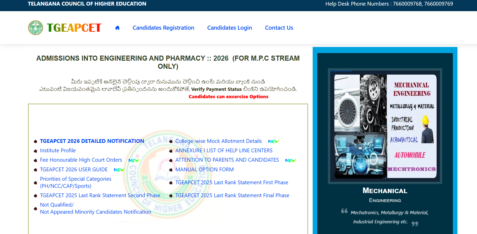Open Priorities of Special Categories link
The image size is (477, 234).
(76, 182)
